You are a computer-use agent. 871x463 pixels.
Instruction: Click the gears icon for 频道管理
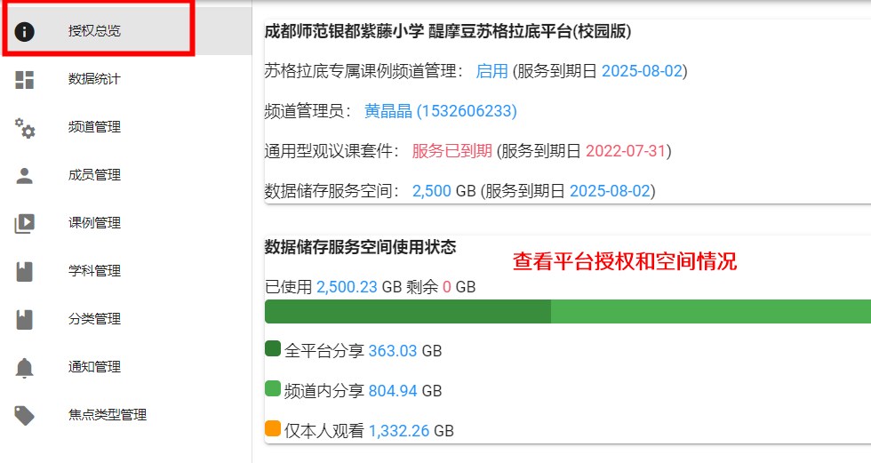[25, 127]
